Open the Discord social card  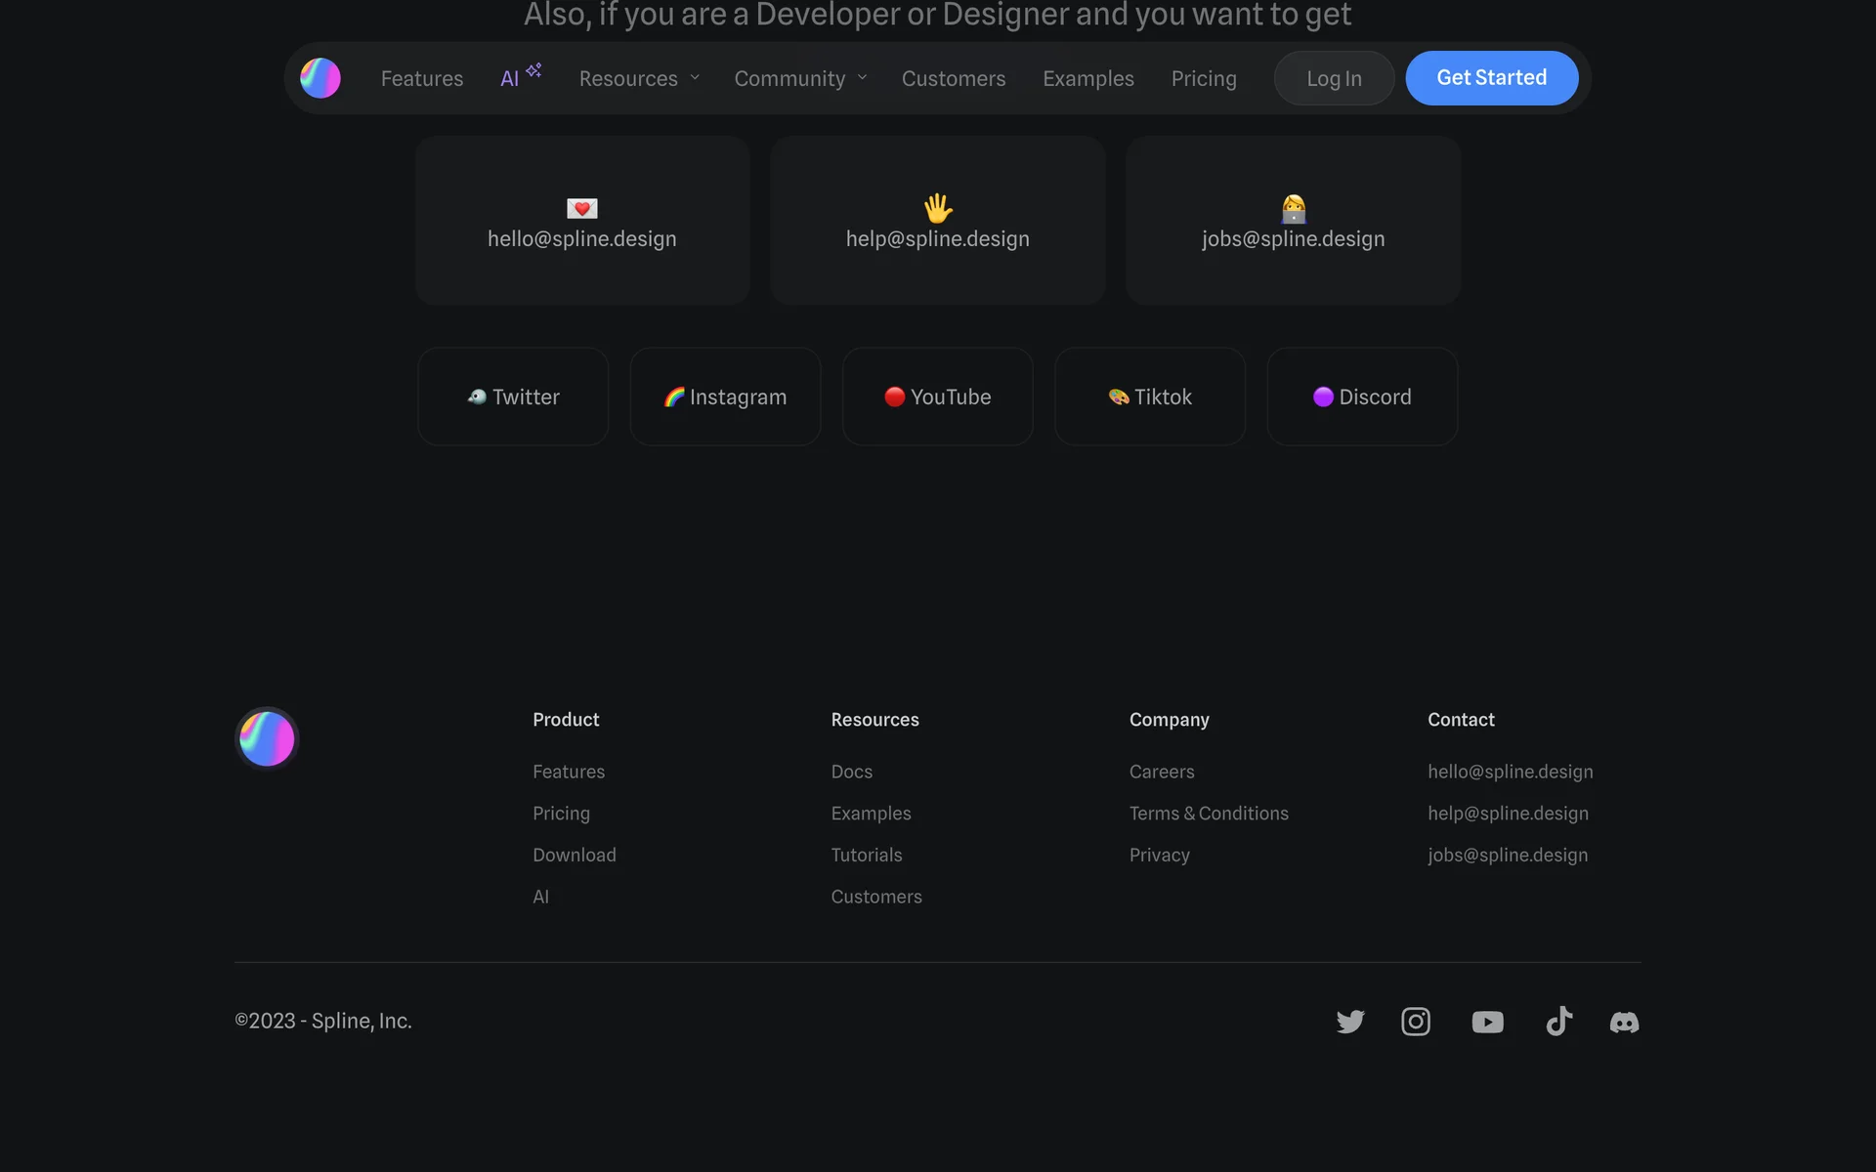tap(1362, 397)
